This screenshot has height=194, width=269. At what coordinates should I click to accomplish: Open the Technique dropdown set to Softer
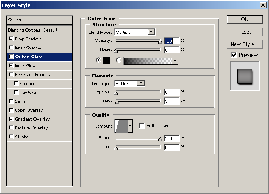(129, 83)
